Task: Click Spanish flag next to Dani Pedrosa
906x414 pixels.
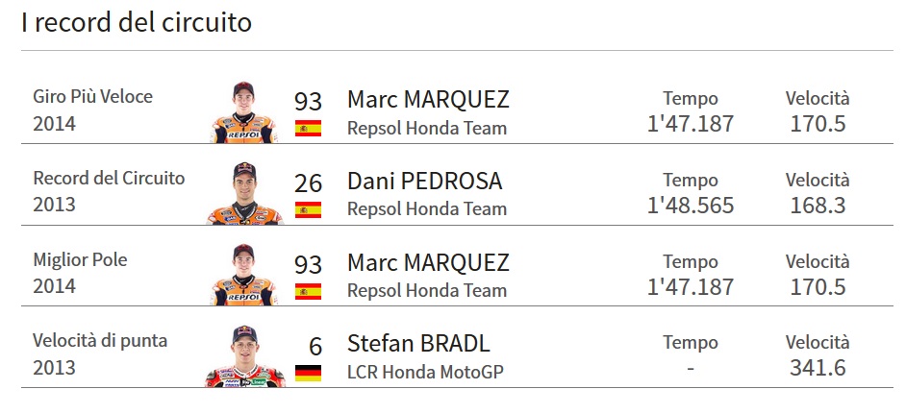Action: [x=308, y=209]
